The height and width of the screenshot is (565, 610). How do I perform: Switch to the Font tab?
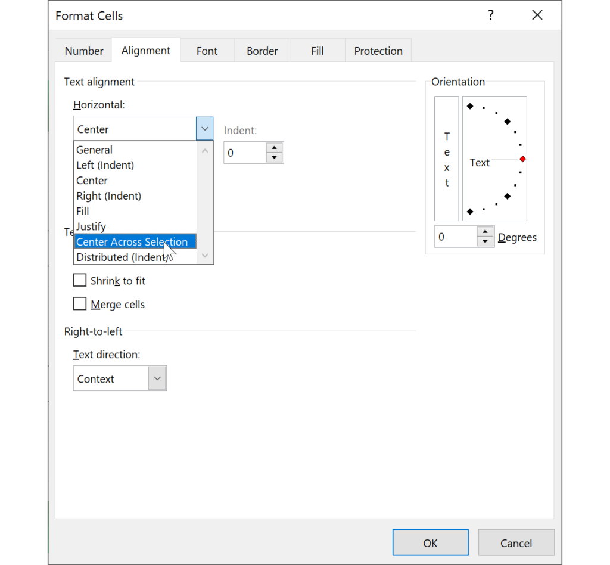tap(207, 51)
